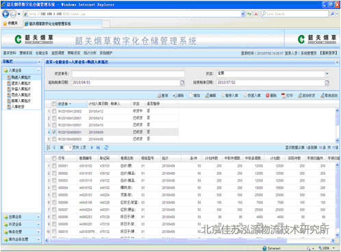Open the 策略设定 top menu
The image size is (341, 252).
(74, 53)
